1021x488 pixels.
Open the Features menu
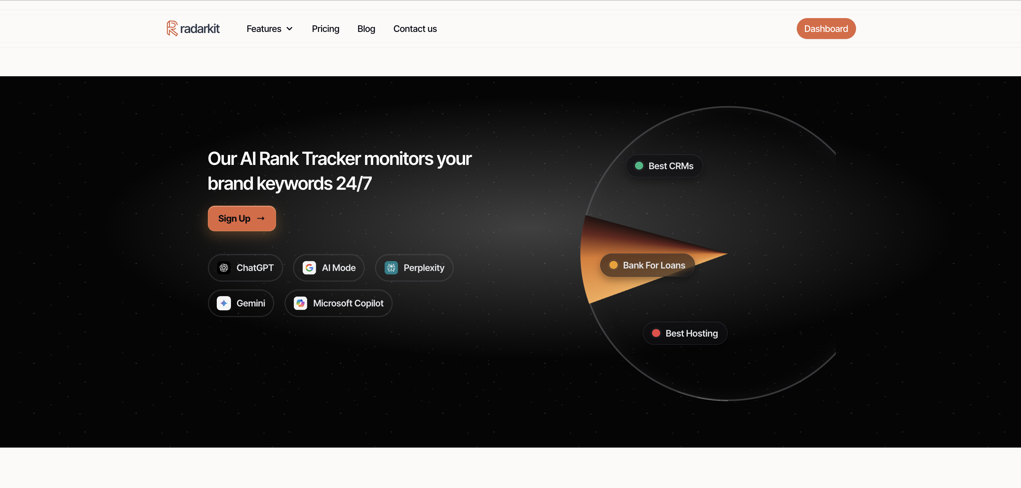point(264,28)
